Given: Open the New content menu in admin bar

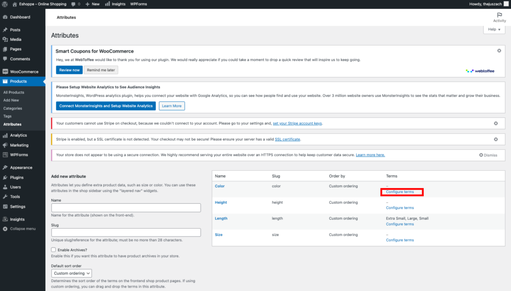Looking at the screenshot, I should pos(92,4).
